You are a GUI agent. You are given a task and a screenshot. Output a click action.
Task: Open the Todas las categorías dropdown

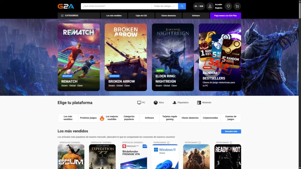pyautogui.click(x=165, y=6)
